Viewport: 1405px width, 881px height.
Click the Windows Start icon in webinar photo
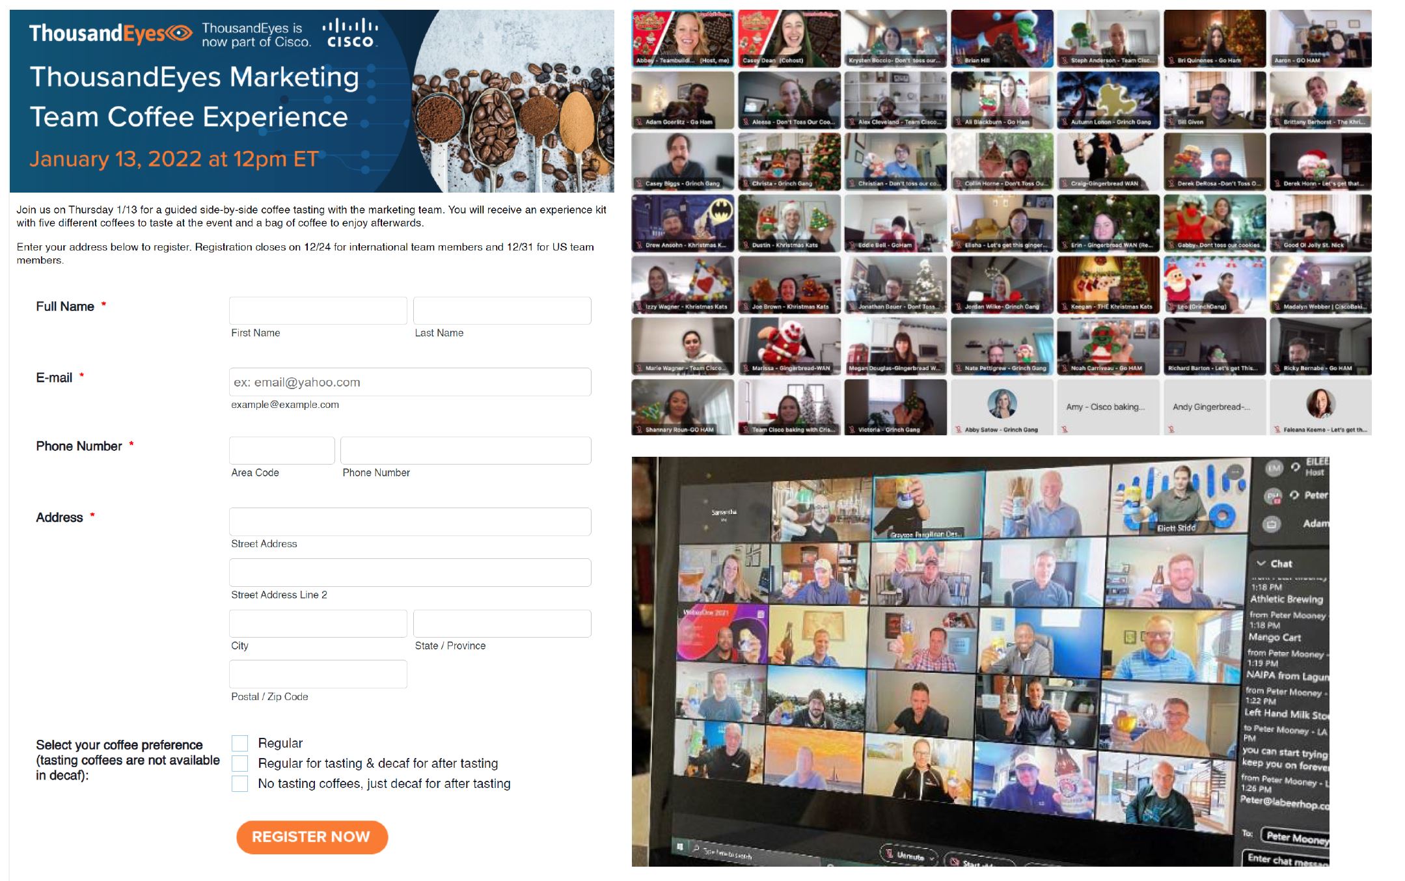click(x=680, y=847)
